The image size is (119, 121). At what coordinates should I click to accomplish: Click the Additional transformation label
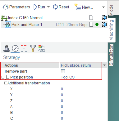pyautogui.click(x=29, y=83)
